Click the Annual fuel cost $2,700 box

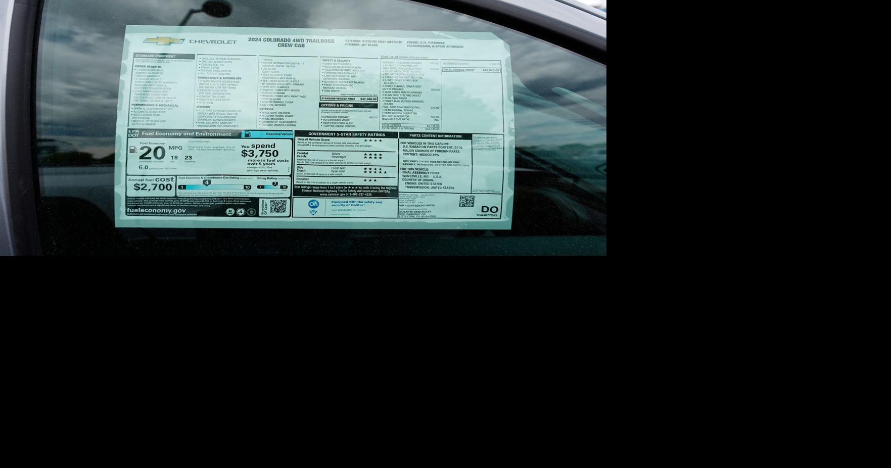[151, 184]
